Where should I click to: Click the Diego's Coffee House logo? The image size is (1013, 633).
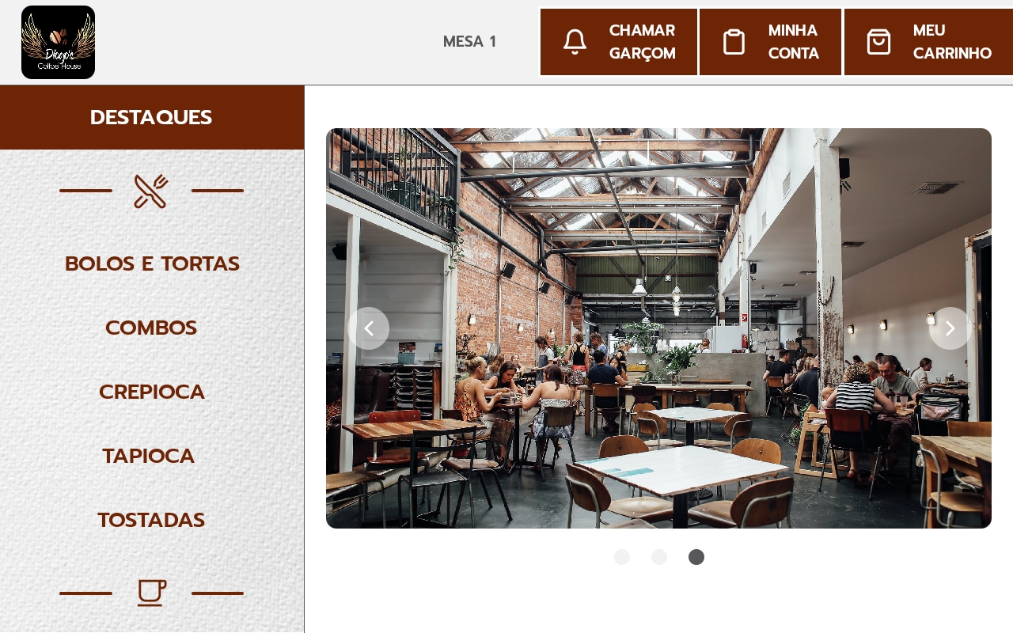point(58,42)
